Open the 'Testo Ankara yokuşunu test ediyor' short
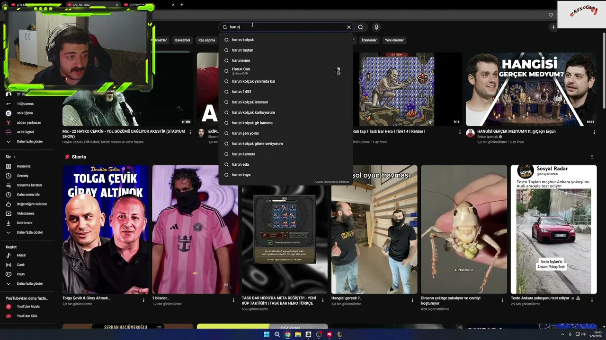 click(553, 229)
